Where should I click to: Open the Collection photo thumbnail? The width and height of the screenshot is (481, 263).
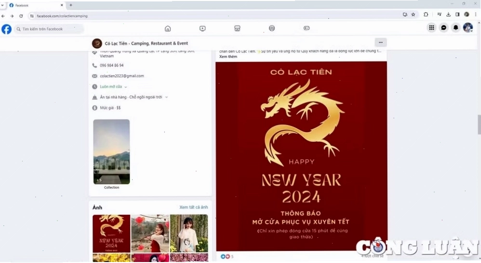click(111, 152)
